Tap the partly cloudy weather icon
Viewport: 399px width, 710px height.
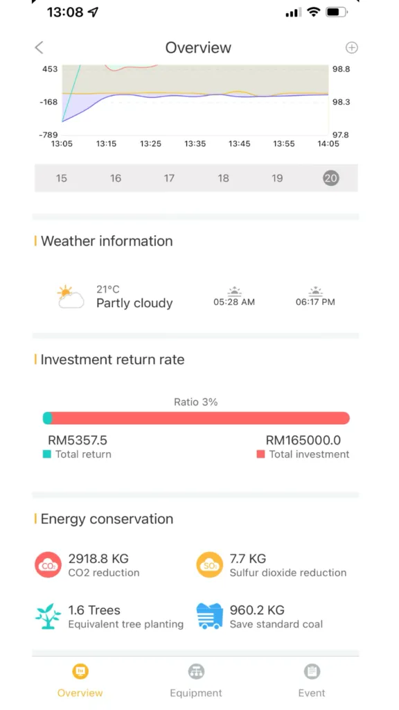pyautogui.click(x=71, y=297)
